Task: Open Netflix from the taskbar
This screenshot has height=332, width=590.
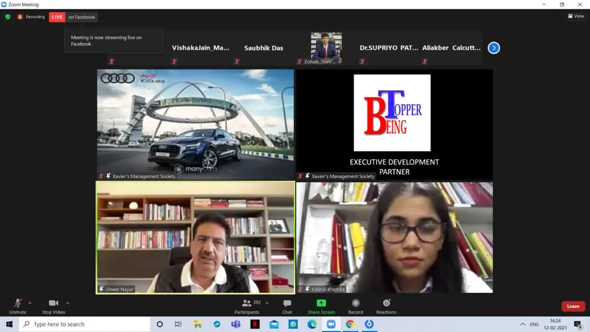Action: pyautogui.click(x=255, y=324)
